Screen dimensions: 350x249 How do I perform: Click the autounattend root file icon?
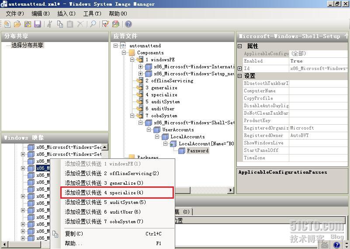point(123,46)
